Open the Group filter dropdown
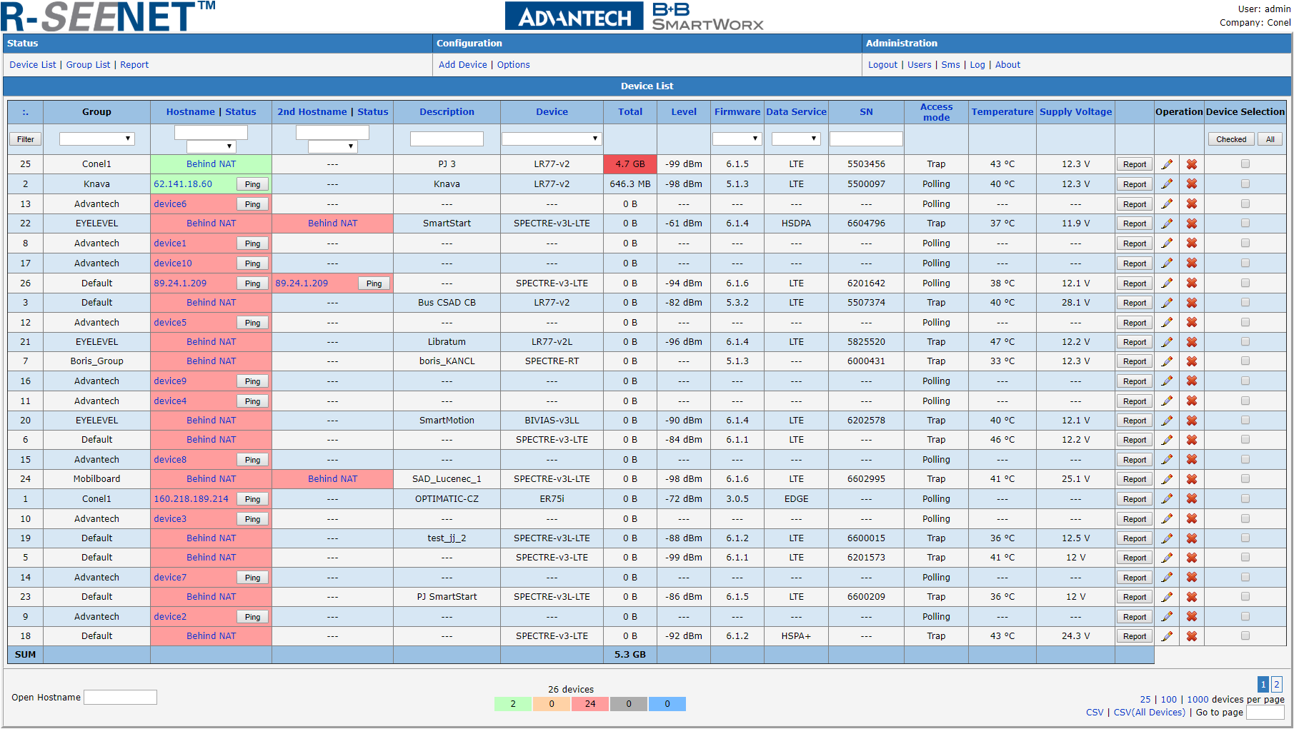The width and height of the screenshot is (1294, 729). pyautogui.click(x=96, y=139)
